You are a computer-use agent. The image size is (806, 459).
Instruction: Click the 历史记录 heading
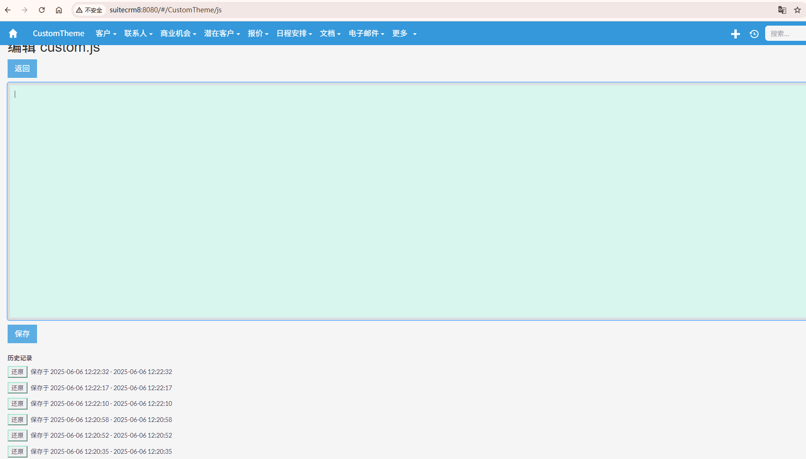20,358
